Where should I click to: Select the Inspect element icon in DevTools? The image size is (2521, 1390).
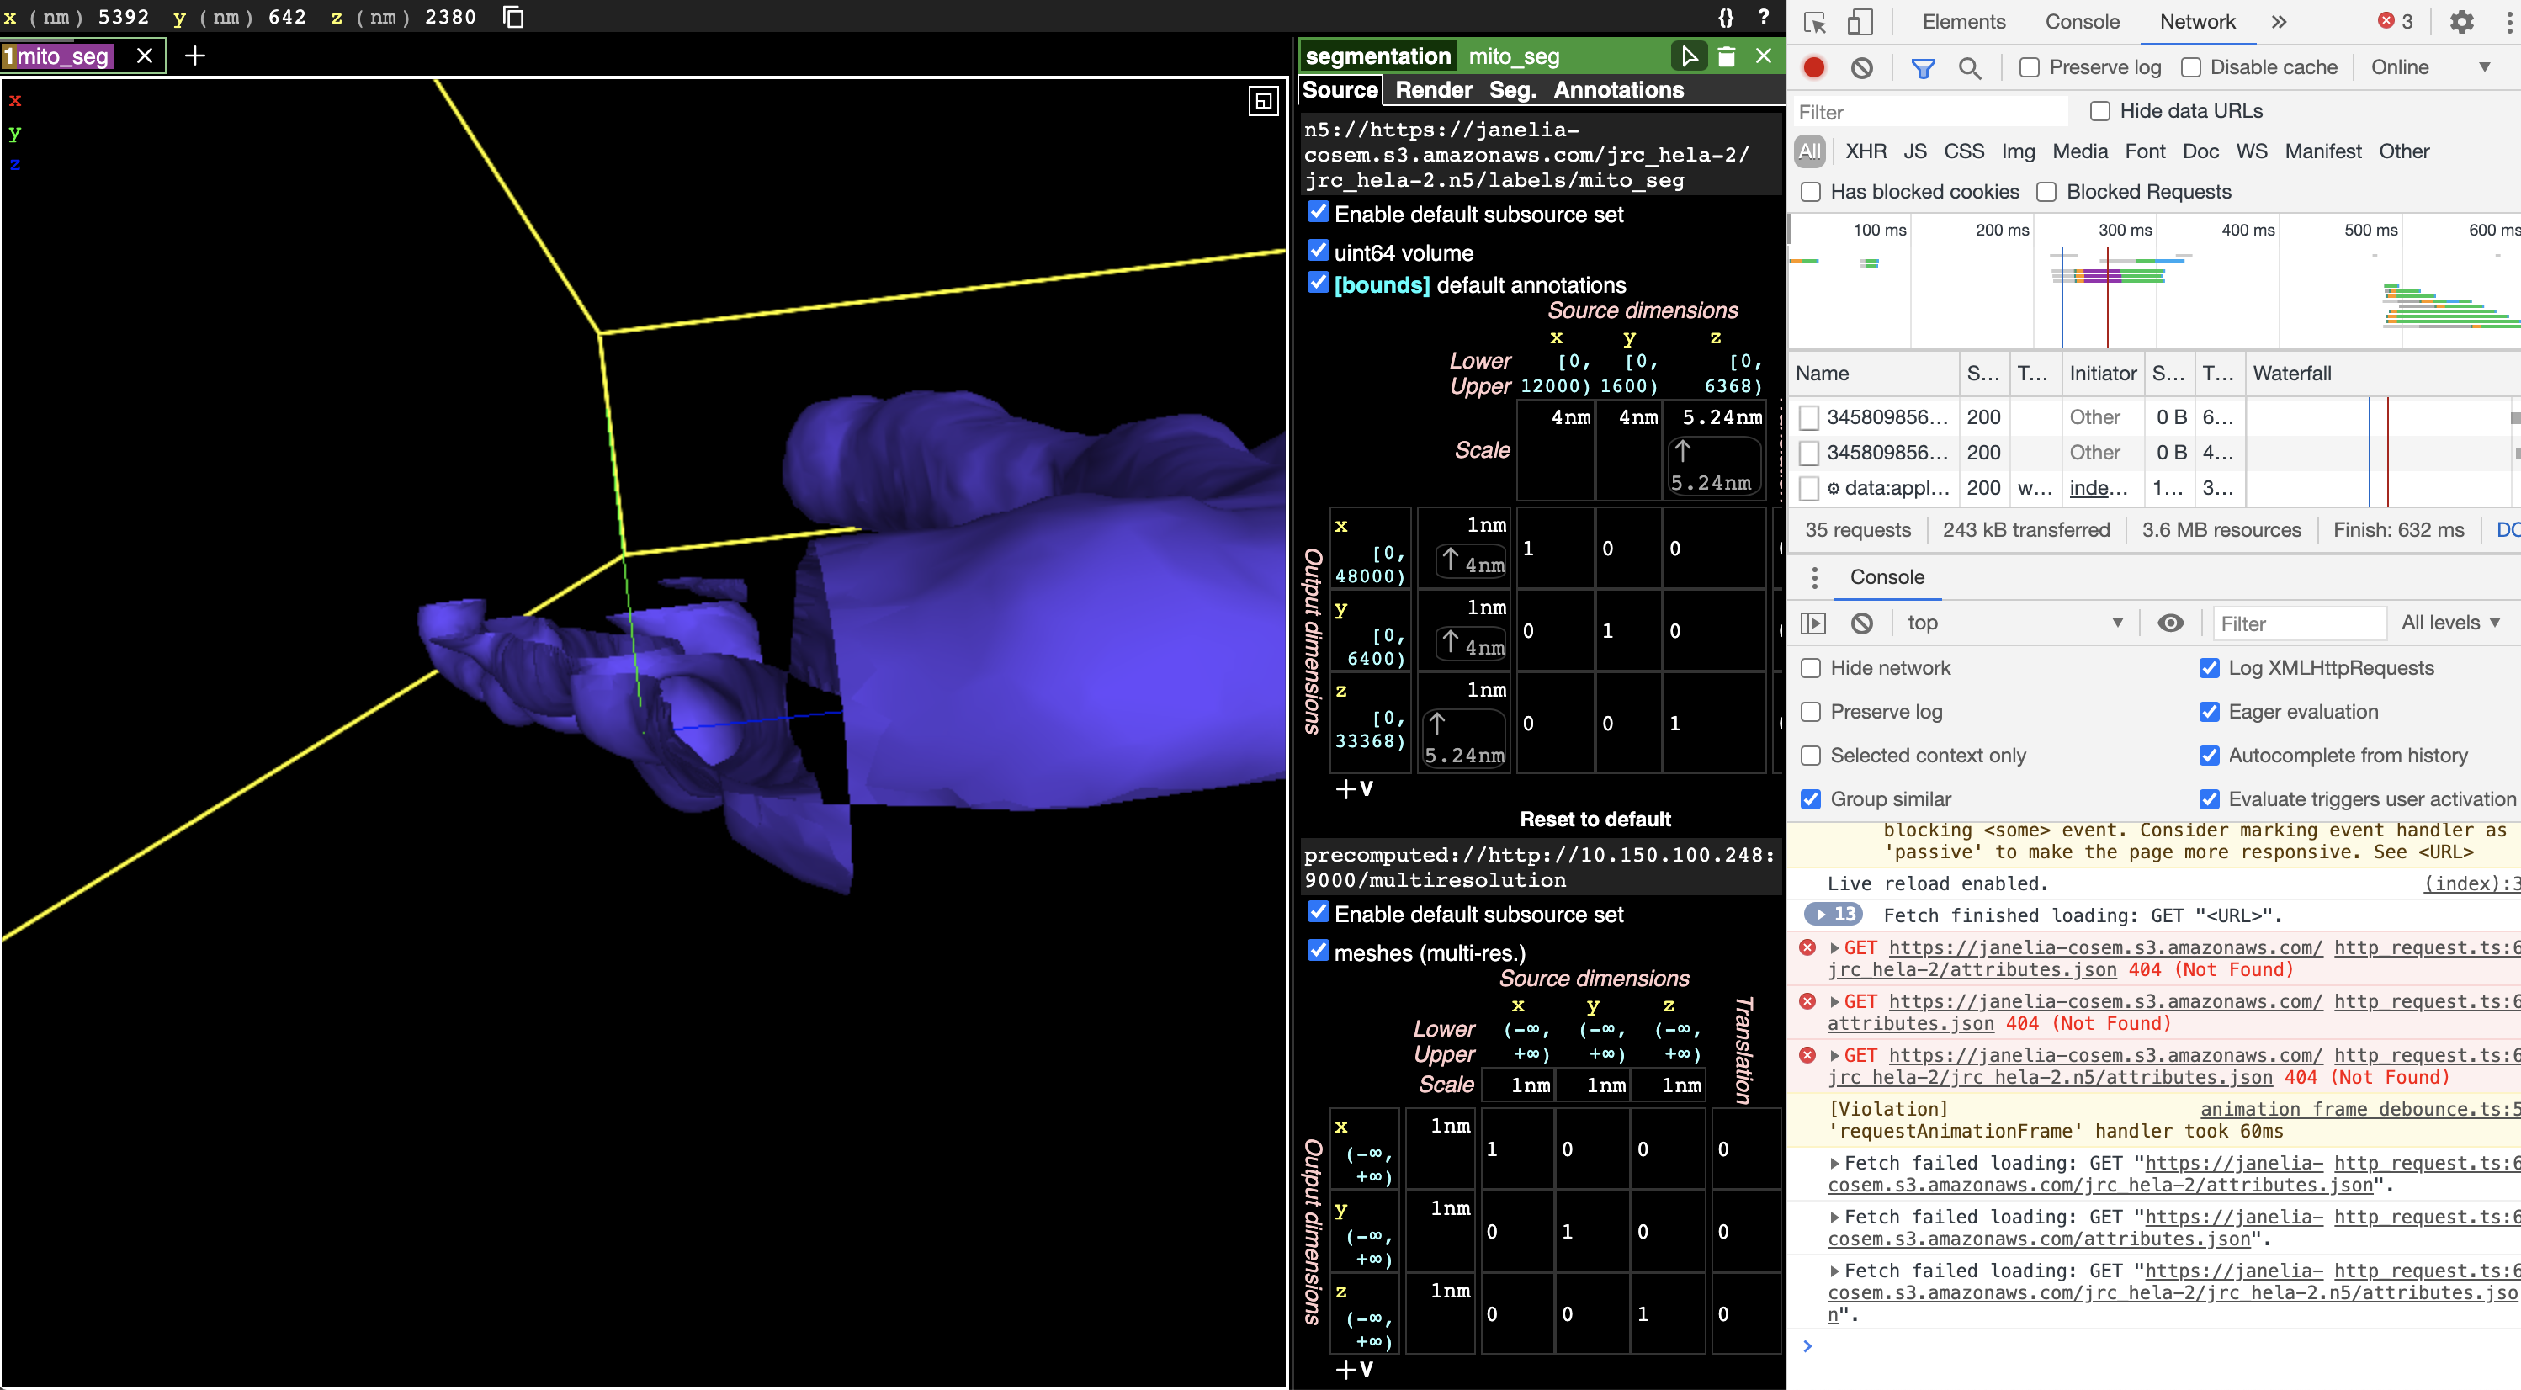click(1815, 22)
